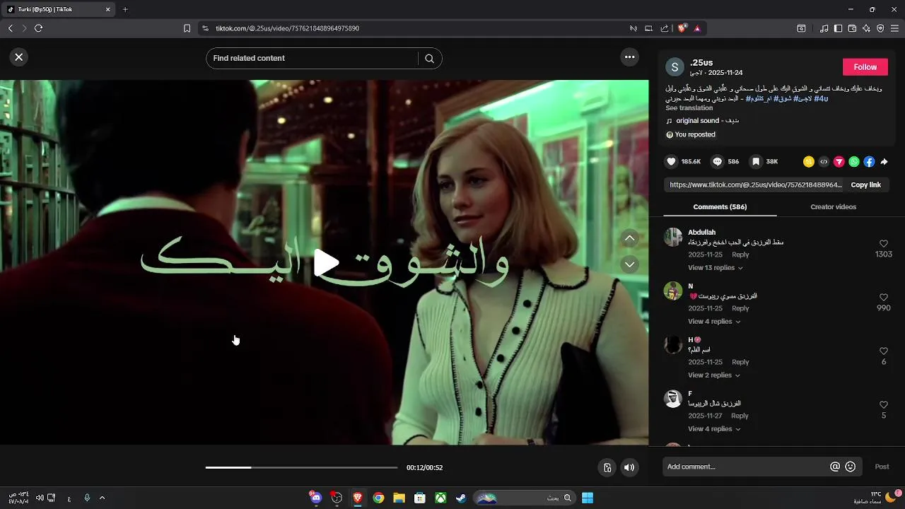Like N's comment with the 990 heart
The height and width of the screenshot is (509, 905).
(x=884, y=298)
